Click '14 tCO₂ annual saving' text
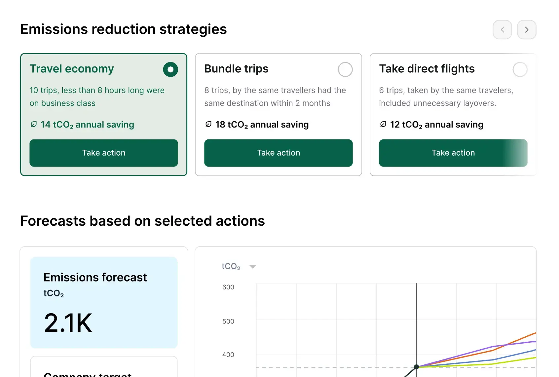The height and width of the screenshot is (377, 559). point(87,125)
